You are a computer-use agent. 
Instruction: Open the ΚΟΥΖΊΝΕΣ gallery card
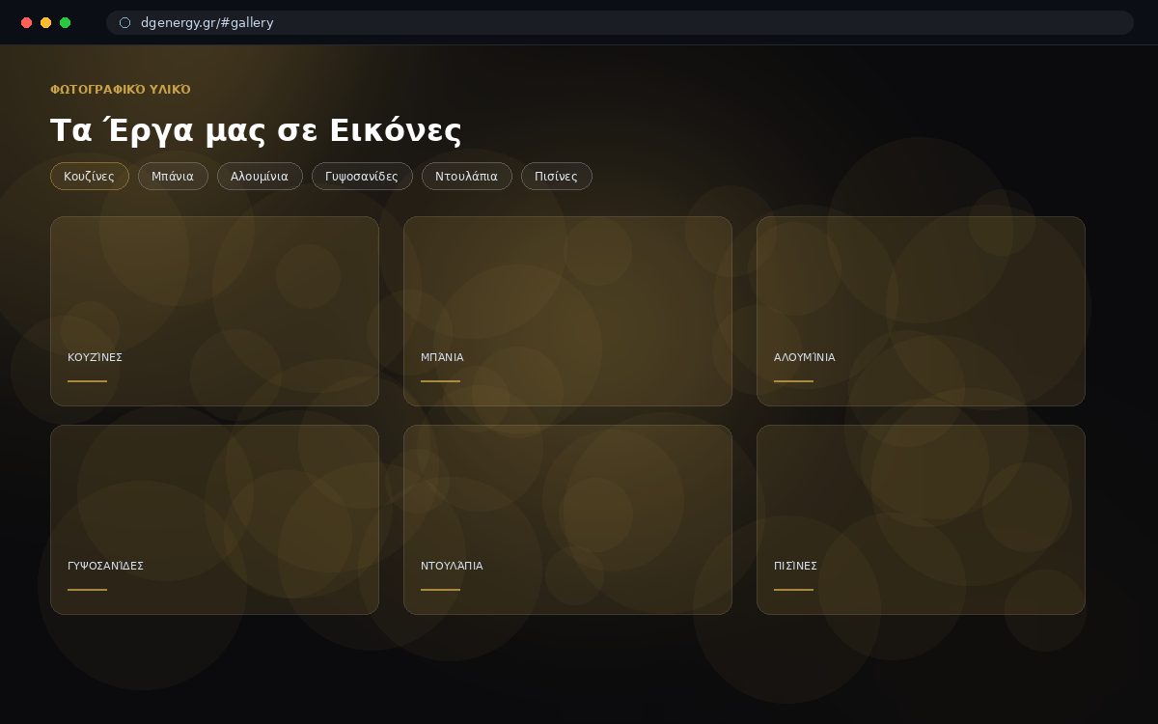click(214, 311)
